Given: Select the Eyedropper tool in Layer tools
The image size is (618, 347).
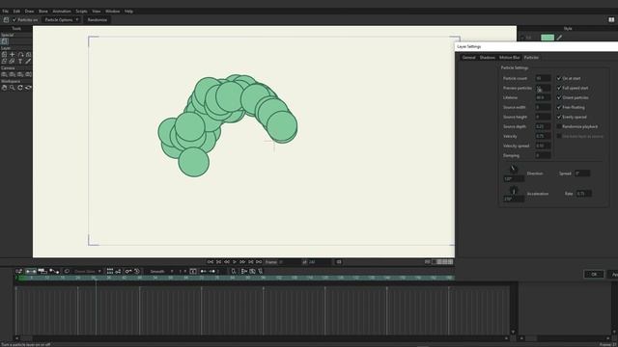Looking at the screenshot, I should pos(28,62).
